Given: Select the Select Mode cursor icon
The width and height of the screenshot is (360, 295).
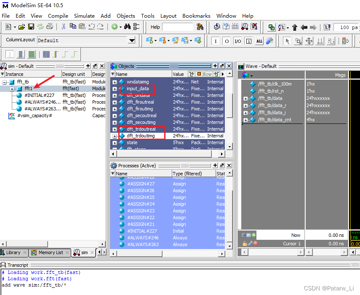Looking at the screenshot, I should click(x=288, y=41).
